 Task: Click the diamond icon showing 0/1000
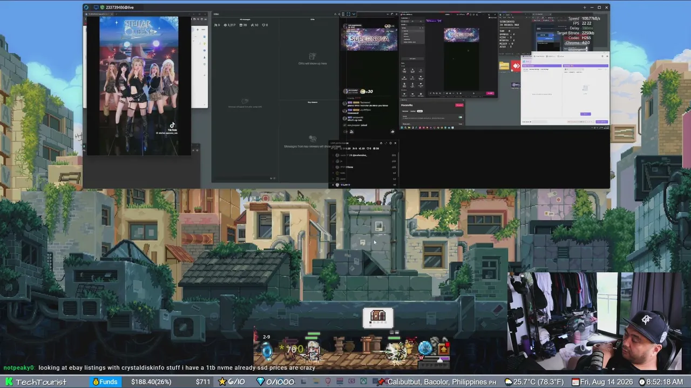click(x=260, y=382)
